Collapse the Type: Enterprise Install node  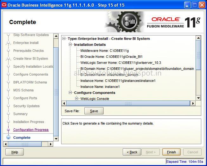[64, 39]
